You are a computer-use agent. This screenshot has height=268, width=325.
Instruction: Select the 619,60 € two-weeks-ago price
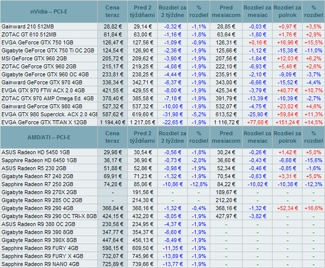pyautogui.click(x=143, y=114)
